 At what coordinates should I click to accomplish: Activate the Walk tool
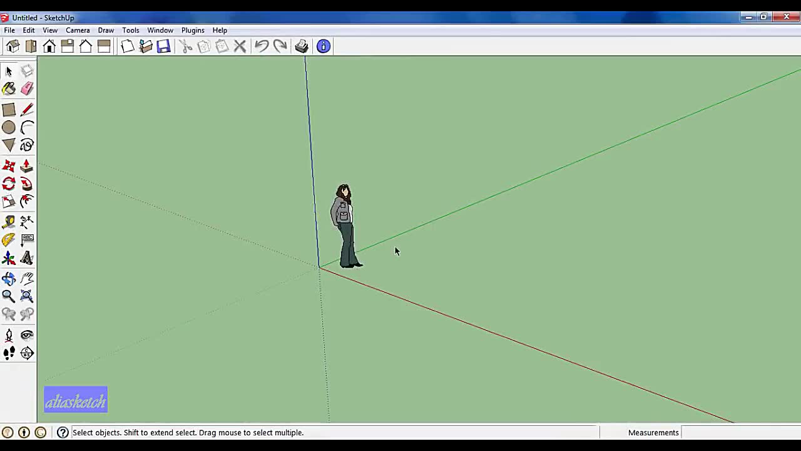coord(9,353)
